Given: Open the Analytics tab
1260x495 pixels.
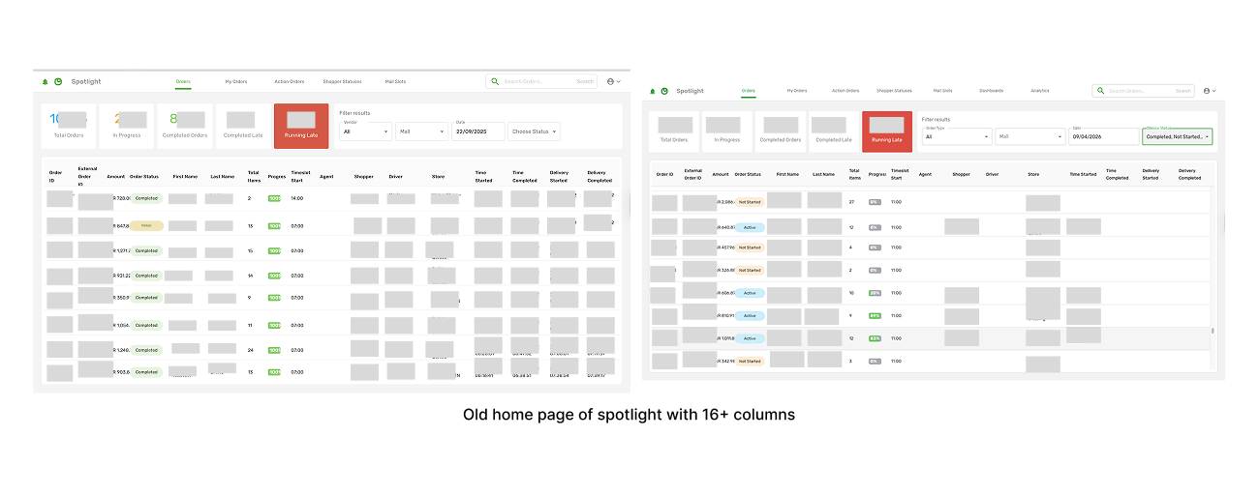Looking at the screenshot, I should tap(1039, 91).
